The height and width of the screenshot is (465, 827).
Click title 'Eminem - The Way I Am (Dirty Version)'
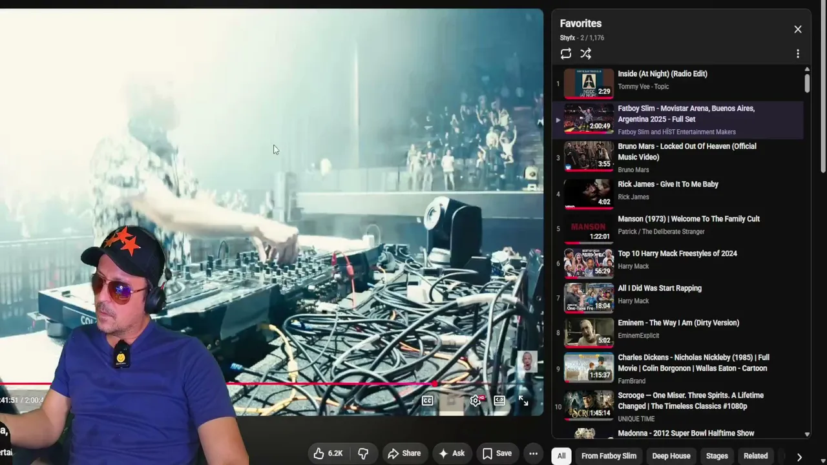(678, 323)
